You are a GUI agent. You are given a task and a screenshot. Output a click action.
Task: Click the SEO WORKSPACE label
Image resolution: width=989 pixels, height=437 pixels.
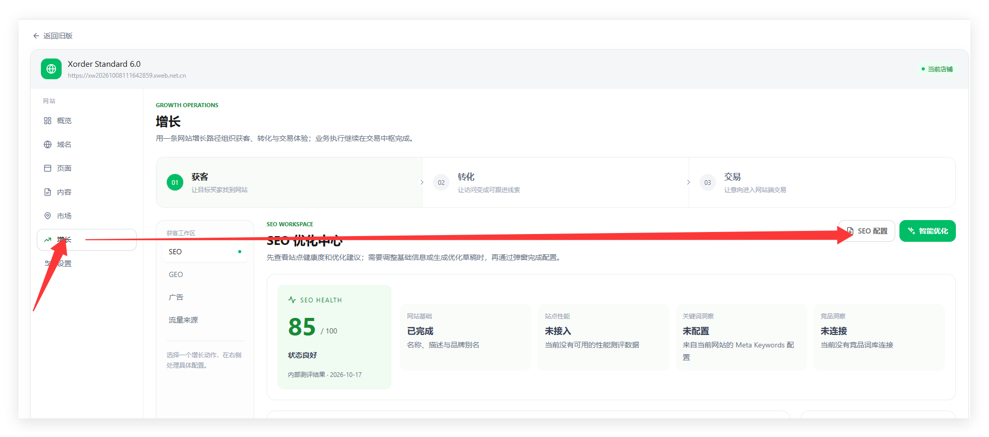pyautogui.click(x=290, y=224)
